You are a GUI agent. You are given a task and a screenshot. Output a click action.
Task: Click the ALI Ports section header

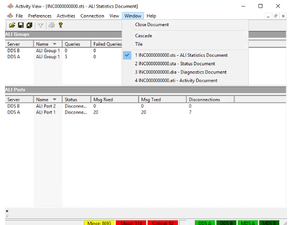pos(146,90)
